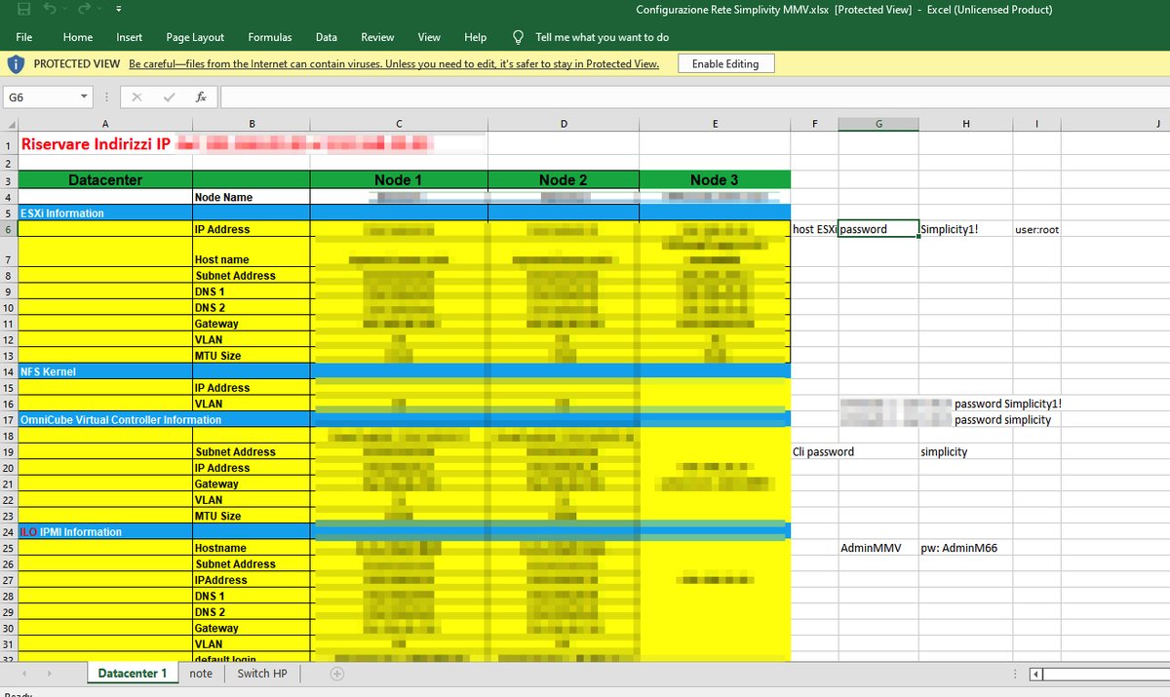Open the File menu
The image size is (1170, 697).
pos(23,37)
